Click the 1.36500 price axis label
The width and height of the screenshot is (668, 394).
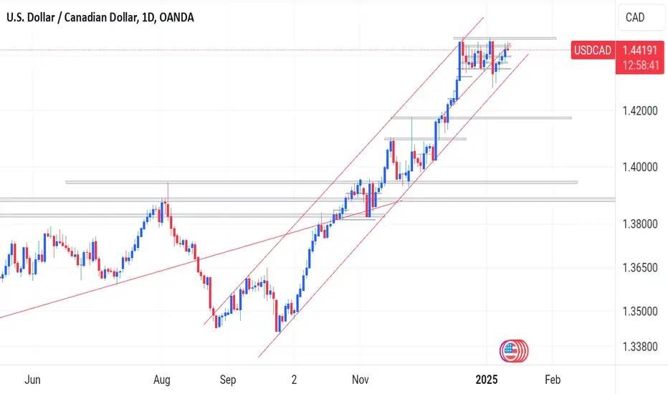click(640, 268)
